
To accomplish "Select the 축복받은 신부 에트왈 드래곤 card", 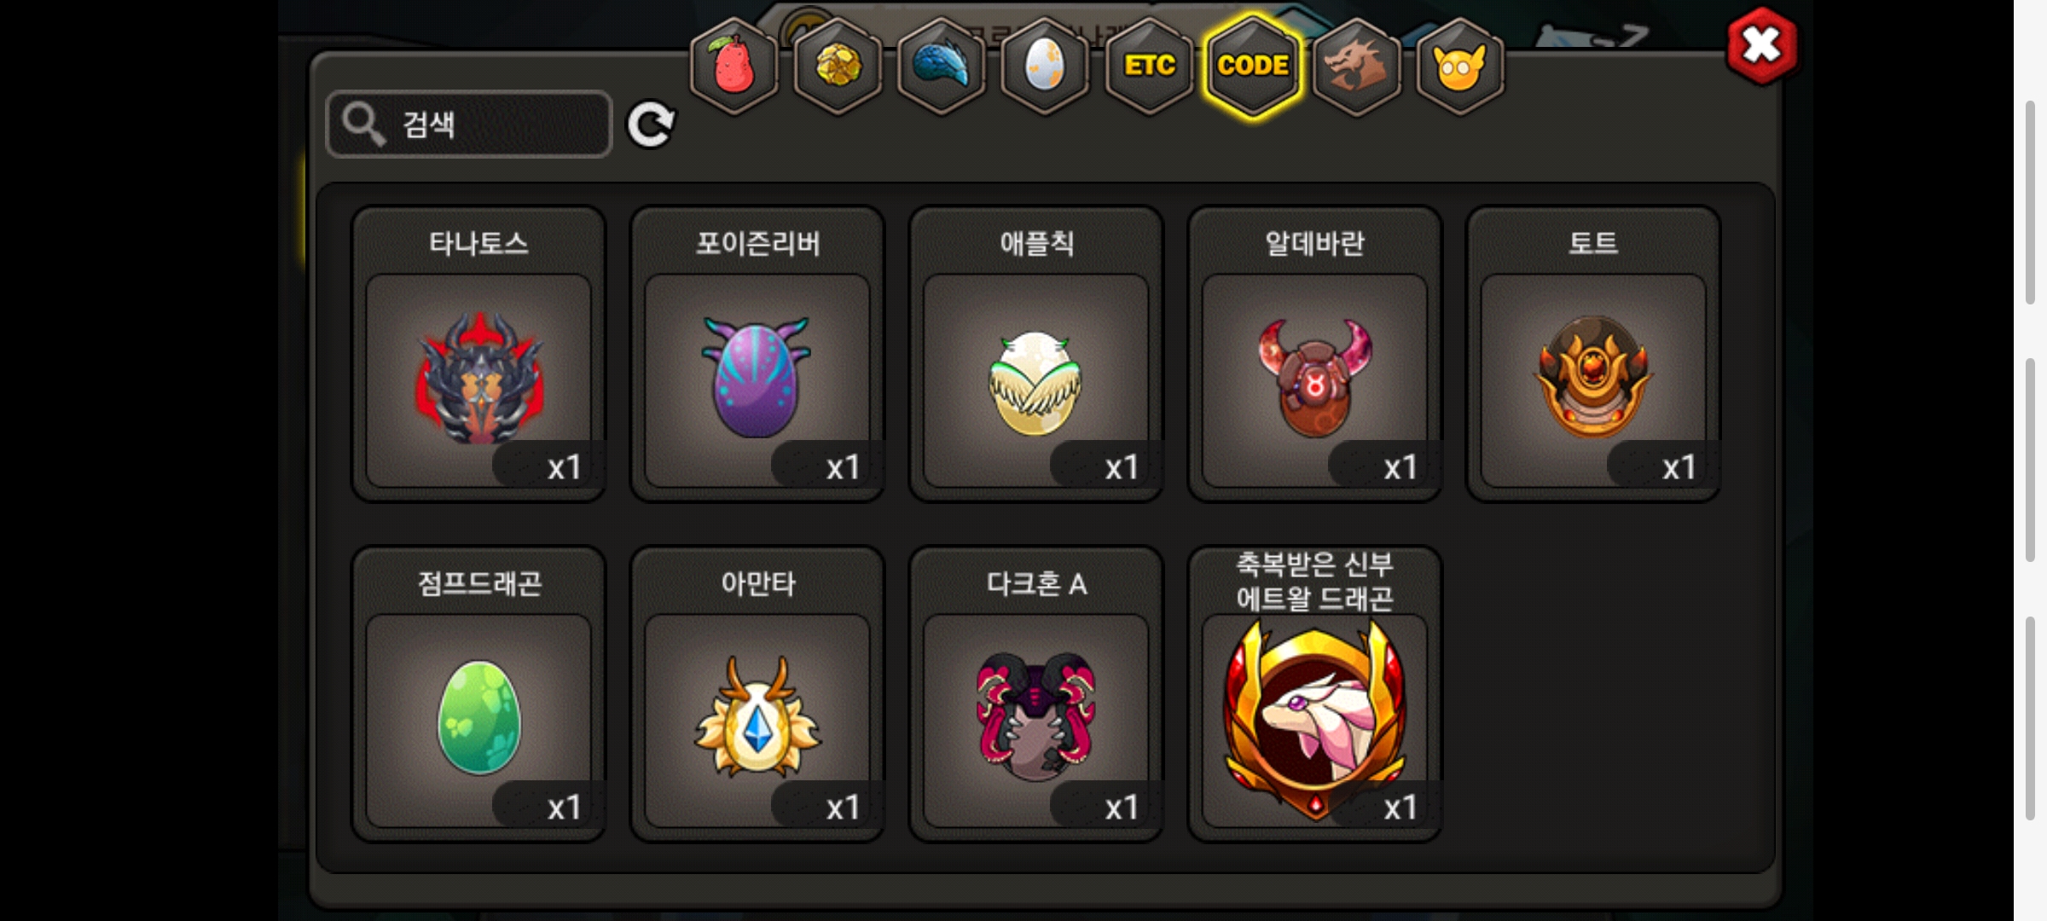I will (x=1315, y=694).
